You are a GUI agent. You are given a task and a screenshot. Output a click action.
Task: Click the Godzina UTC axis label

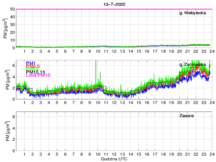(114, 159)
